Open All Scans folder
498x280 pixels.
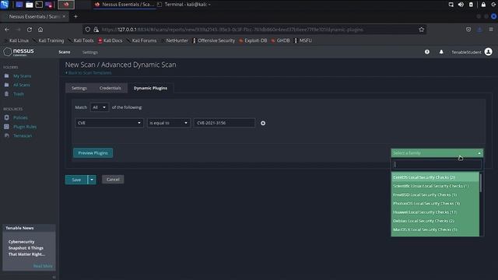pyautogui.click(x=22, y=85)
